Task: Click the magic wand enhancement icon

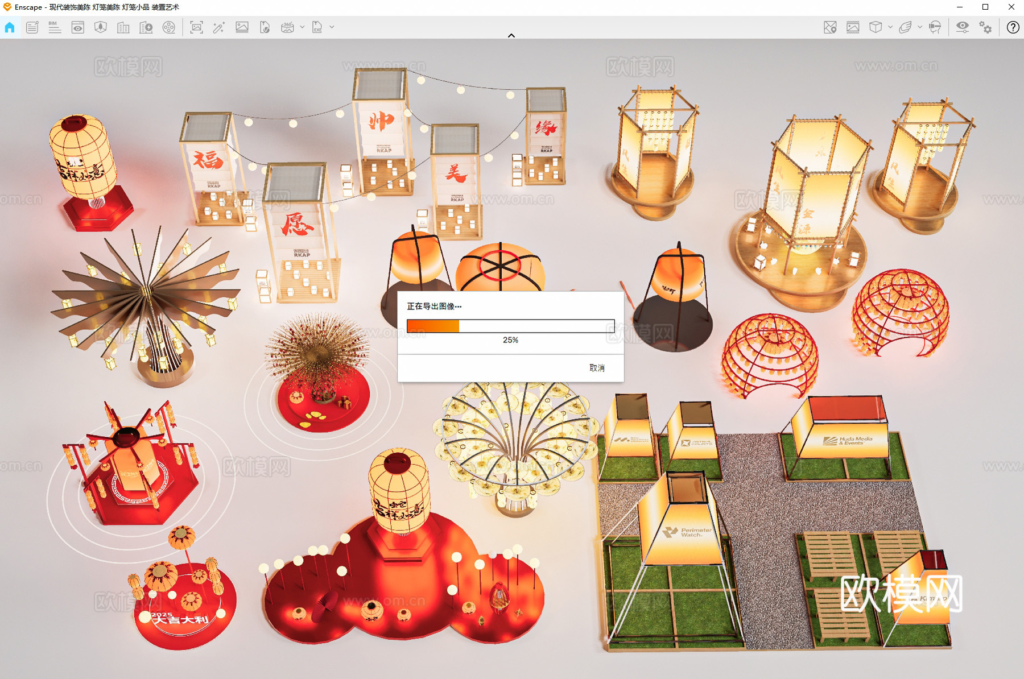Action: [x=219, y=27]
